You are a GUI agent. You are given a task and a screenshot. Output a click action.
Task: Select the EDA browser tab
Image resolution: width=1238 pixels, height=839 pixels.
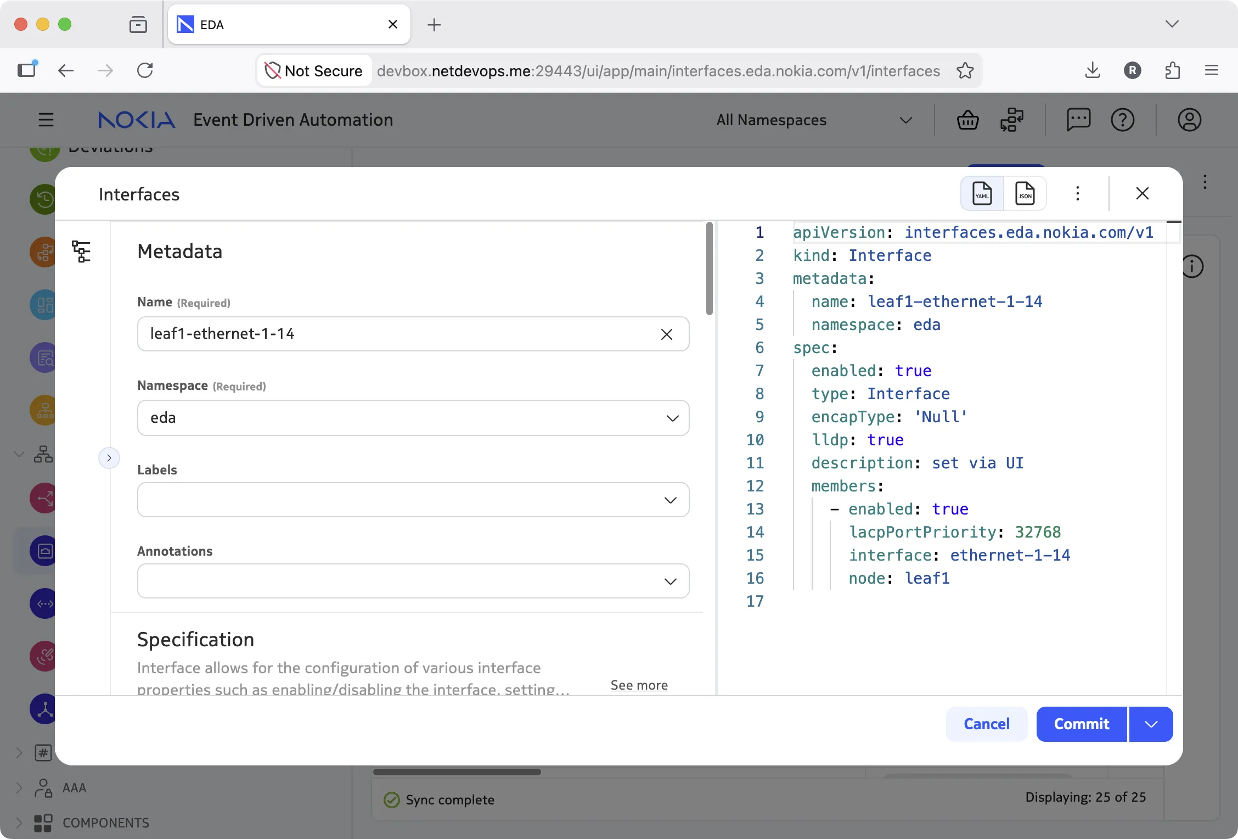tap(289, 25)
